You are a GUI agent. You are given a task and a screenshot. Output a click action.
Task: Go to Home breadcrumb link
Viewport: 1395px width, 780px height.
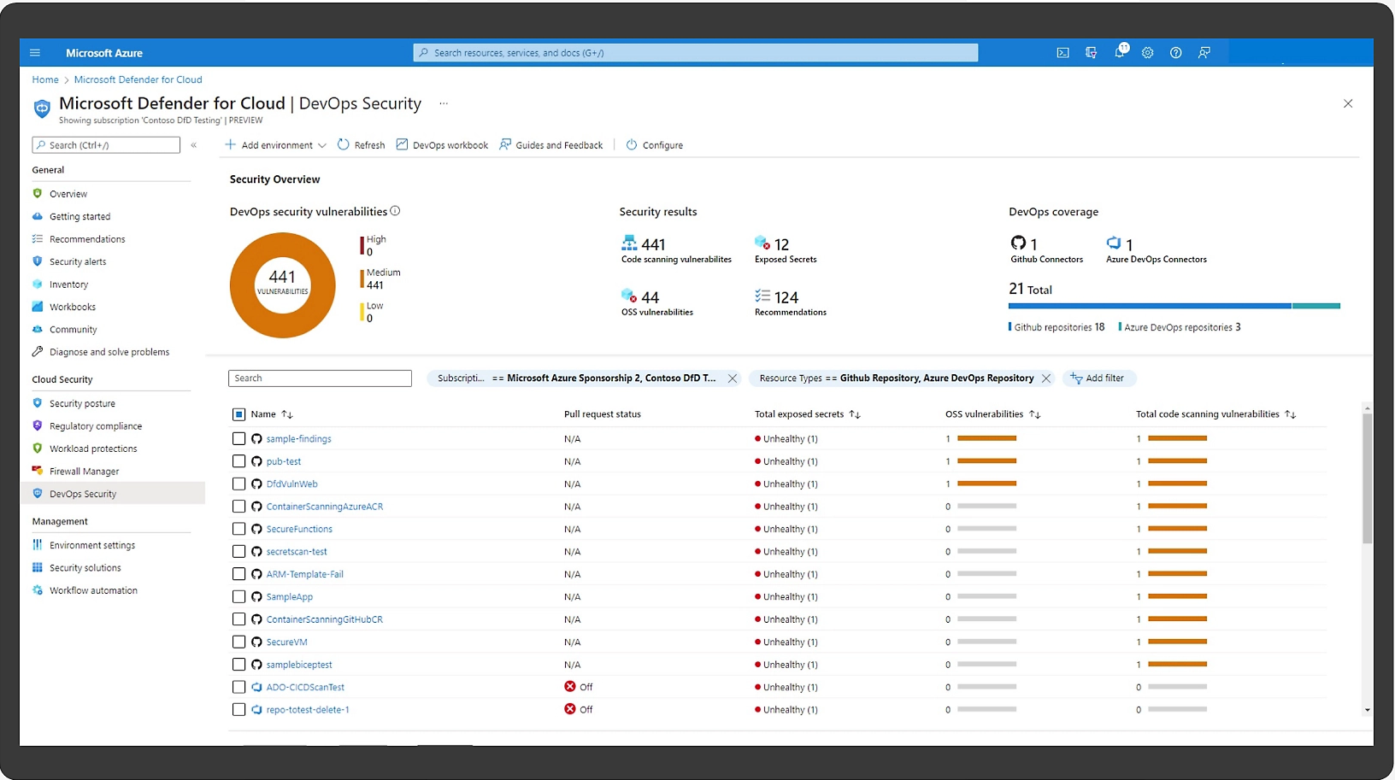tap(45, 79)
